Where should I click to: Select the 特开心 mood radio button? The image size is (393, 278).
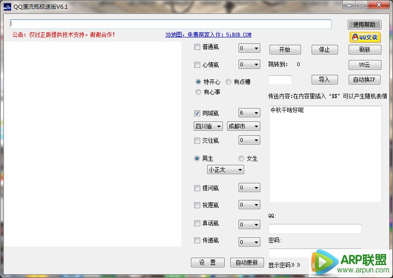(198, 82)
